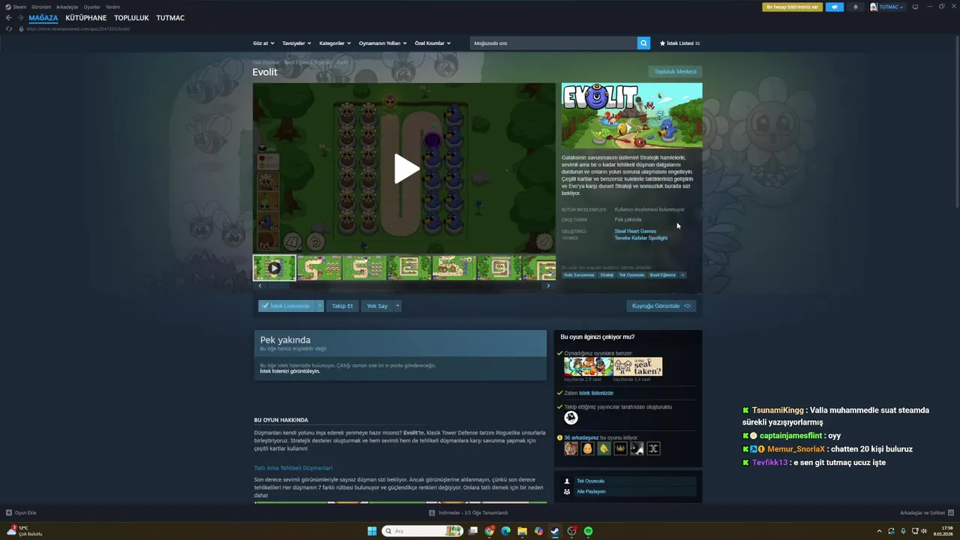Image resolution: width=960 pixels, height=540 pixels.
Task: Click Kuyruğu Görüntüle button
Action: pyautogui.click(x=661, y=306)
